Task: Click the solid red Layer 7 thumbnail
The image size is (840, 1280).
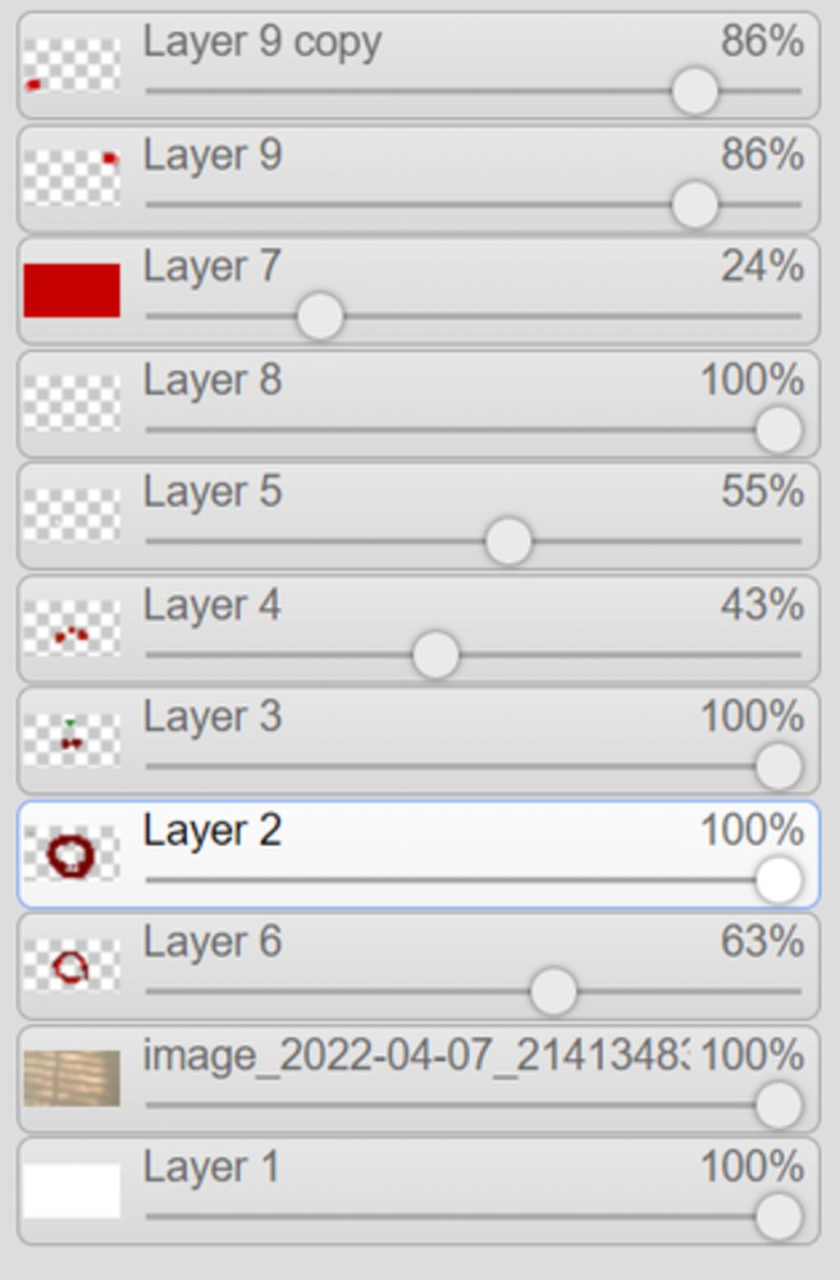Action: (x=72, y=290)
